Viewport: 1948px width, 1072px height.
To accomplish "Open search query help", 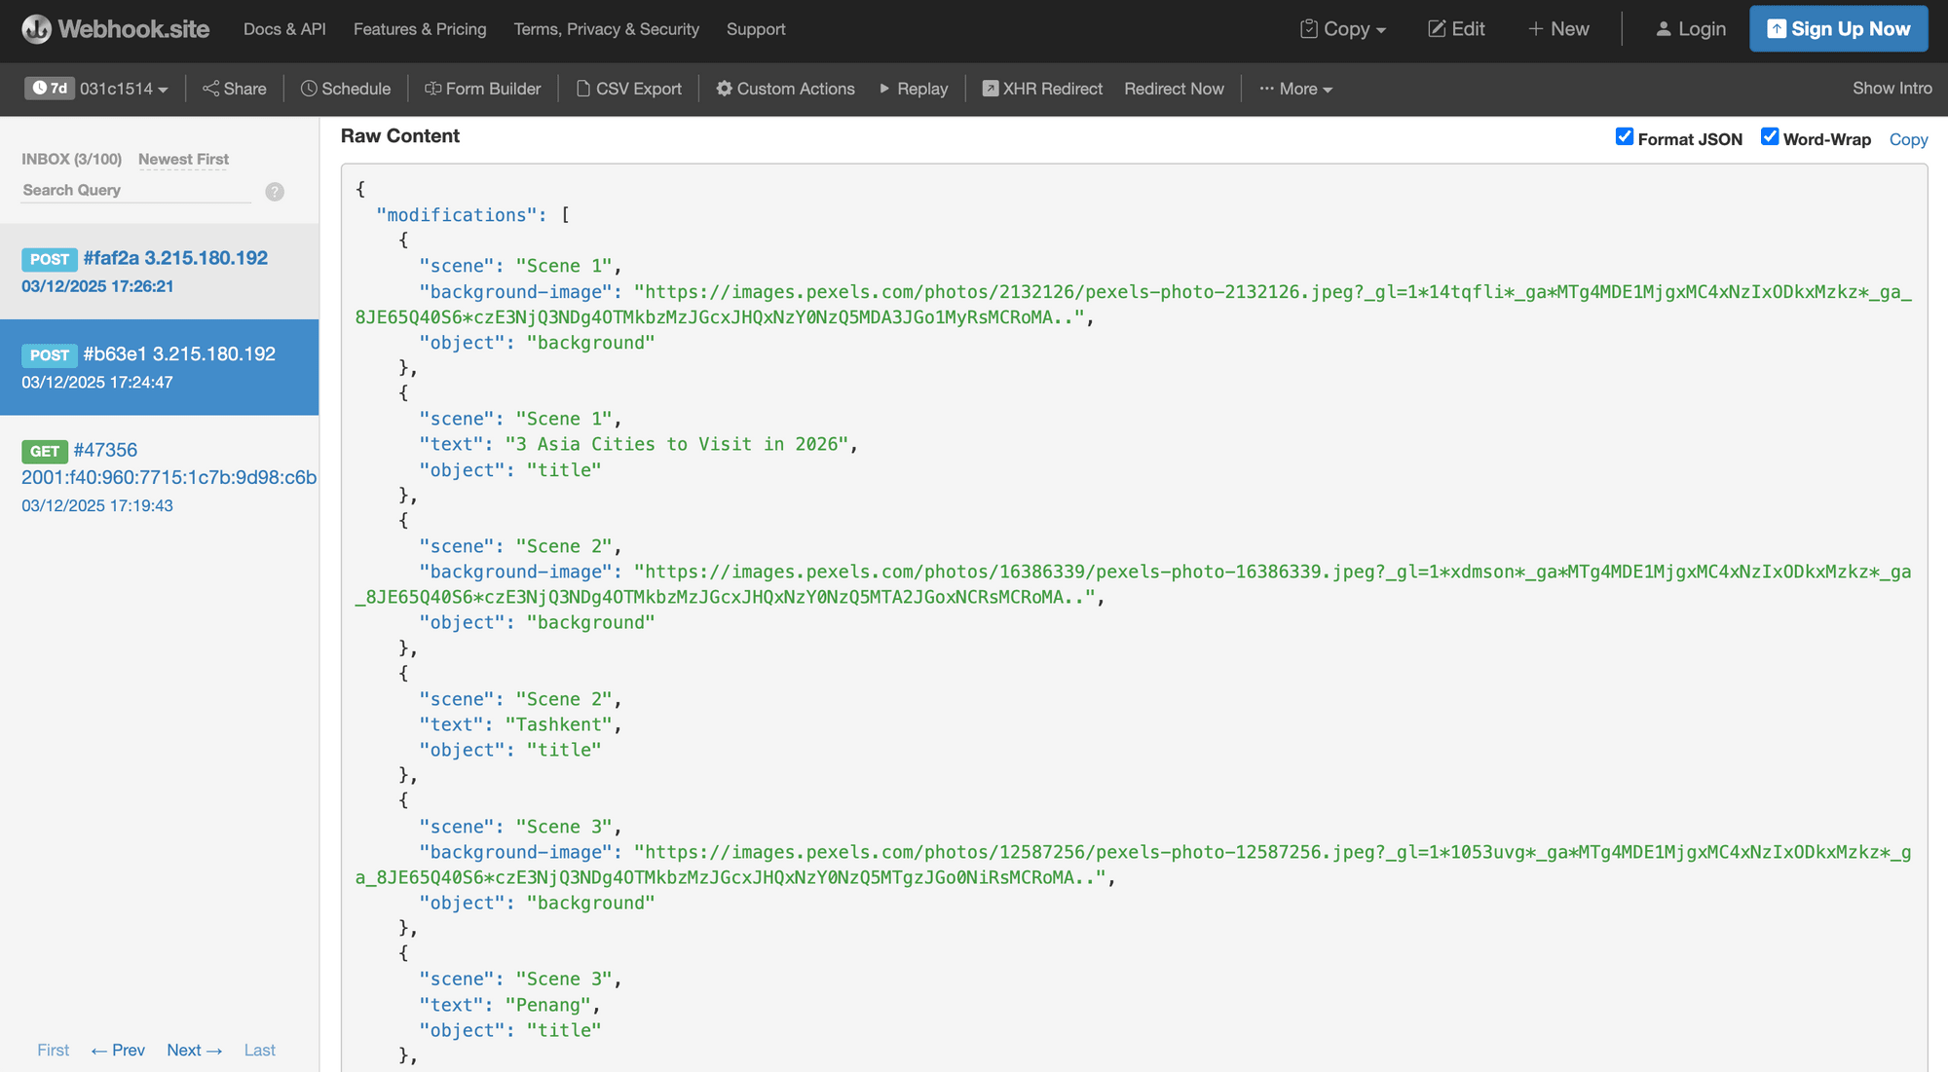I will [274, 192].
